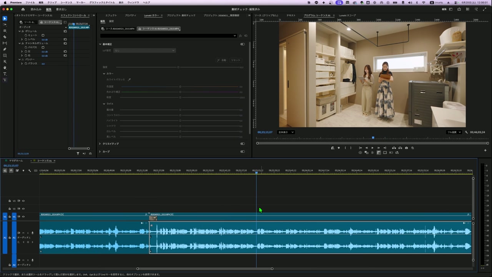The image size is (492, 277).
Task: Toggle the クリエイティブ section switch
Action: tap(243, 144)
